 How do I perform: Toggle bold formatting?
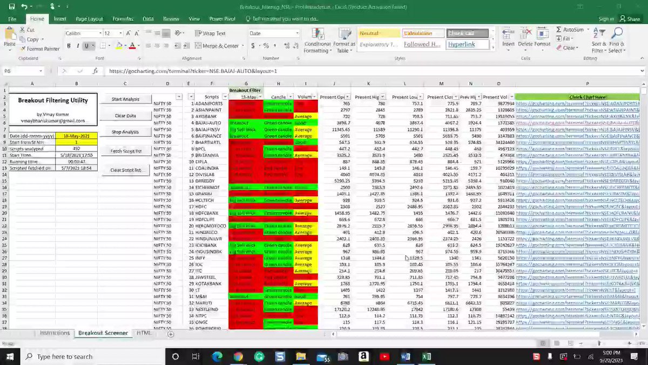[69, 46]
